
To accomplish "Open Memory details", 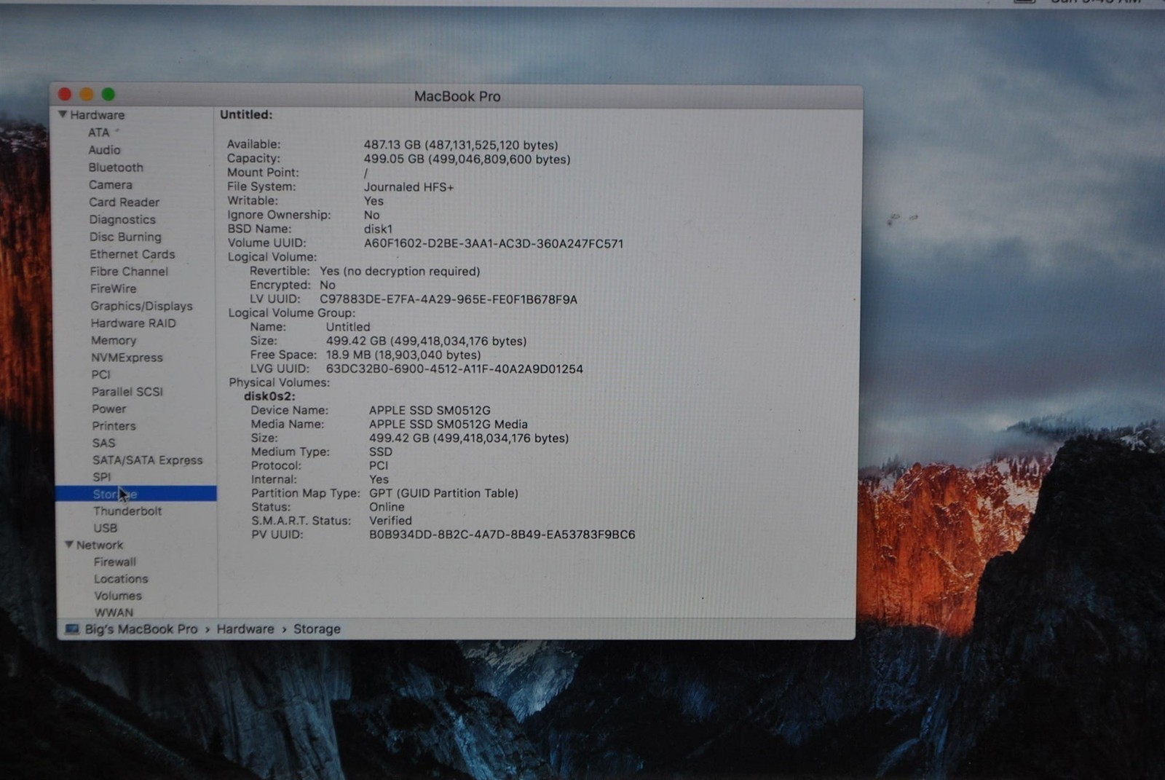I will tap(114, 341).
